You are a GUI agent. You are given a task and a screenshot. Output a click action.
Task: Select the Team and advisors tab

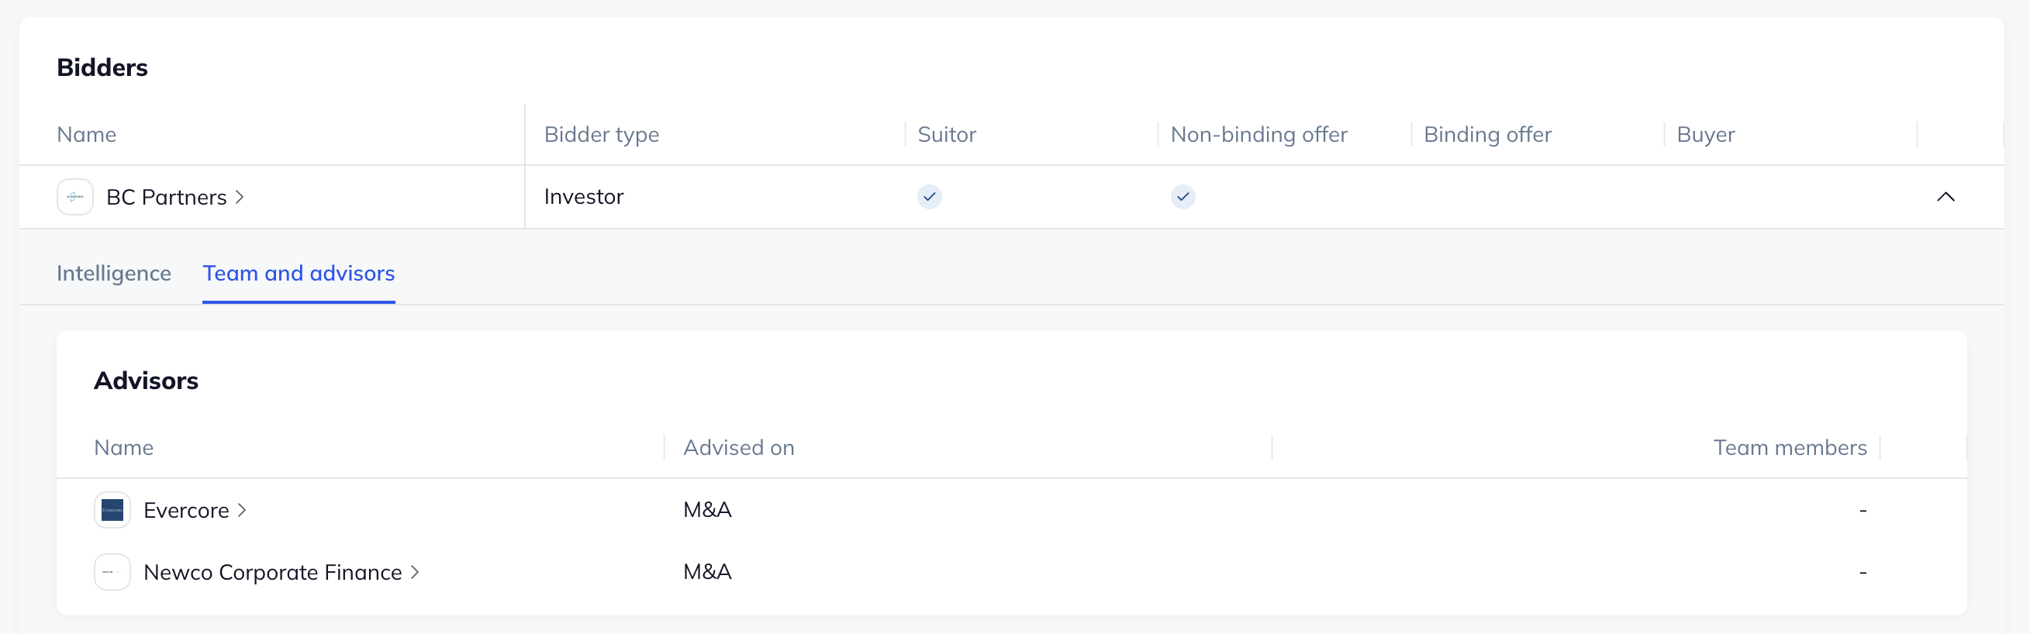[299, 274]
